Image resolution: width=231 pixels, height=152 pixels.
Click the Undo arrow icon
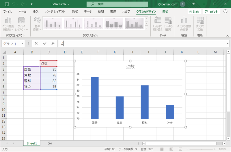point(14,4)
